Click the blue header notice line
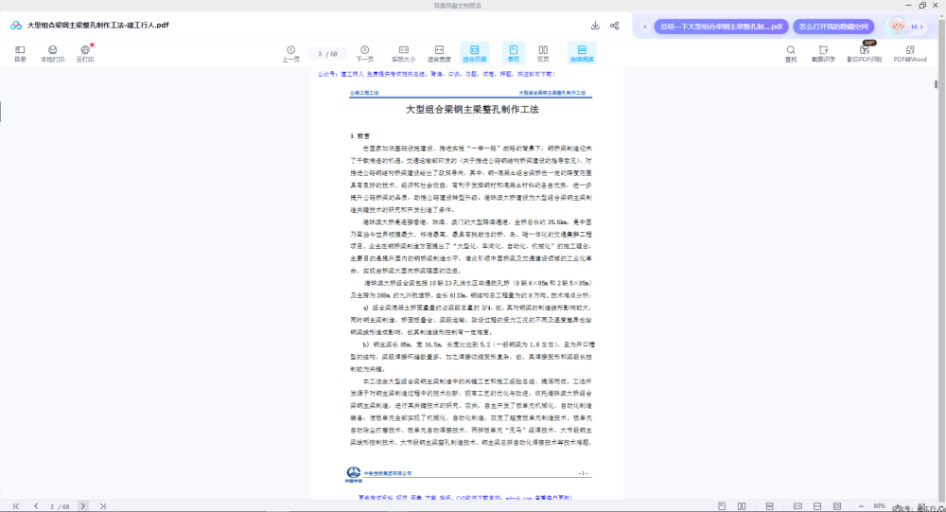 coord(436,74)
